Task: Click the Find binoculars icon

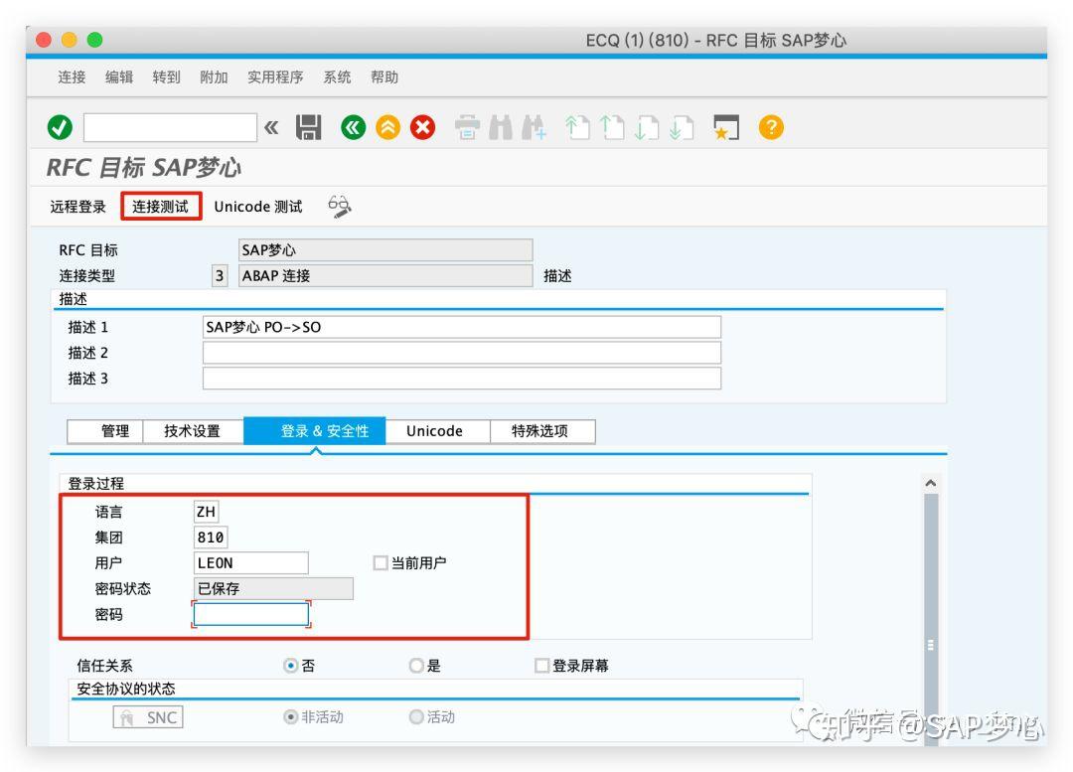Action: [501, 127]
